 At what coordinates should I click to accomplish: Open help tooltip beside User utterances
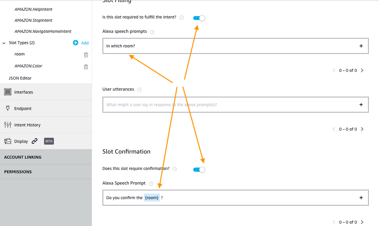pyautogui.click(x=139, y=89)
